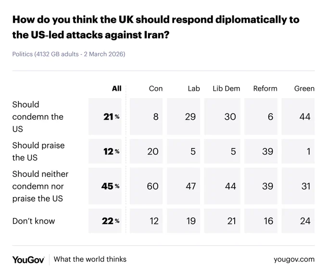Click the Politics survey details subtitle
This screenshot has height=278, width=327.
(x=69, y=54)
